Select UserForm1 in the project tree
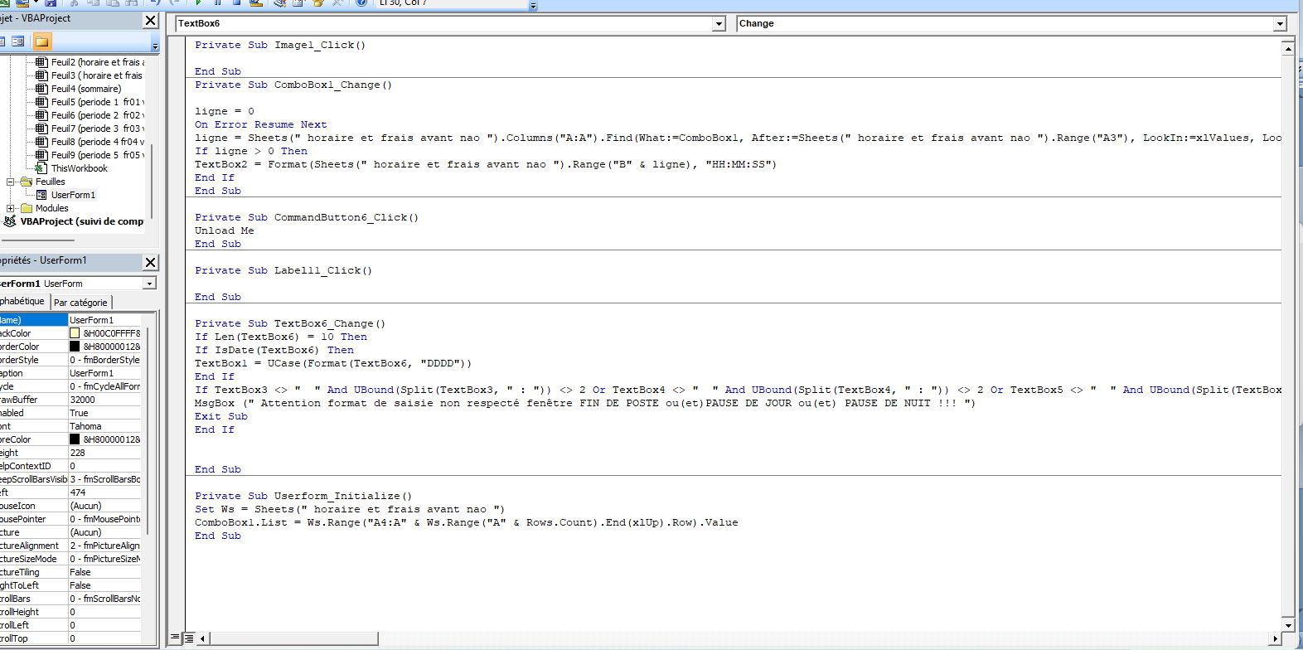1303x650 pixels. 73,195
